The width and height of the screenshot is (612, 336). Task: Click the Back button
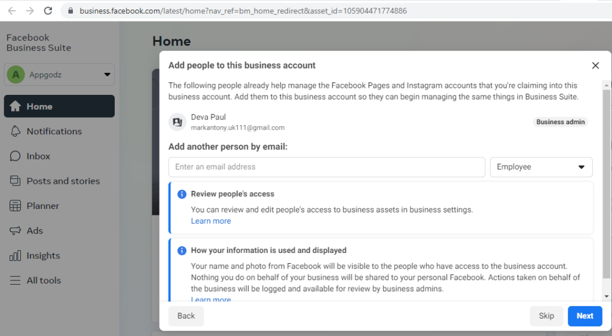[x=186, y=316]
